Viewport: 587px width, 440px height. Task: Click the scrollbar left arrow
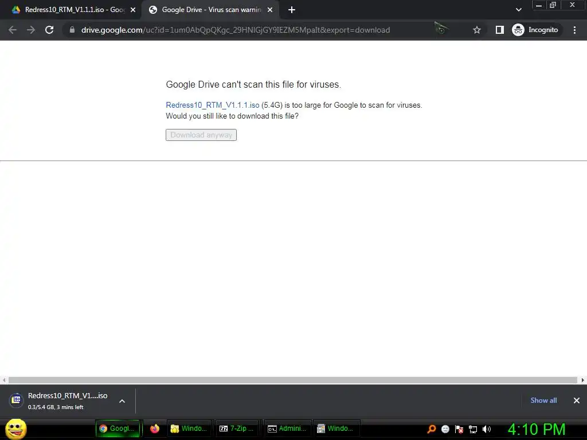[x=4, y=380]
